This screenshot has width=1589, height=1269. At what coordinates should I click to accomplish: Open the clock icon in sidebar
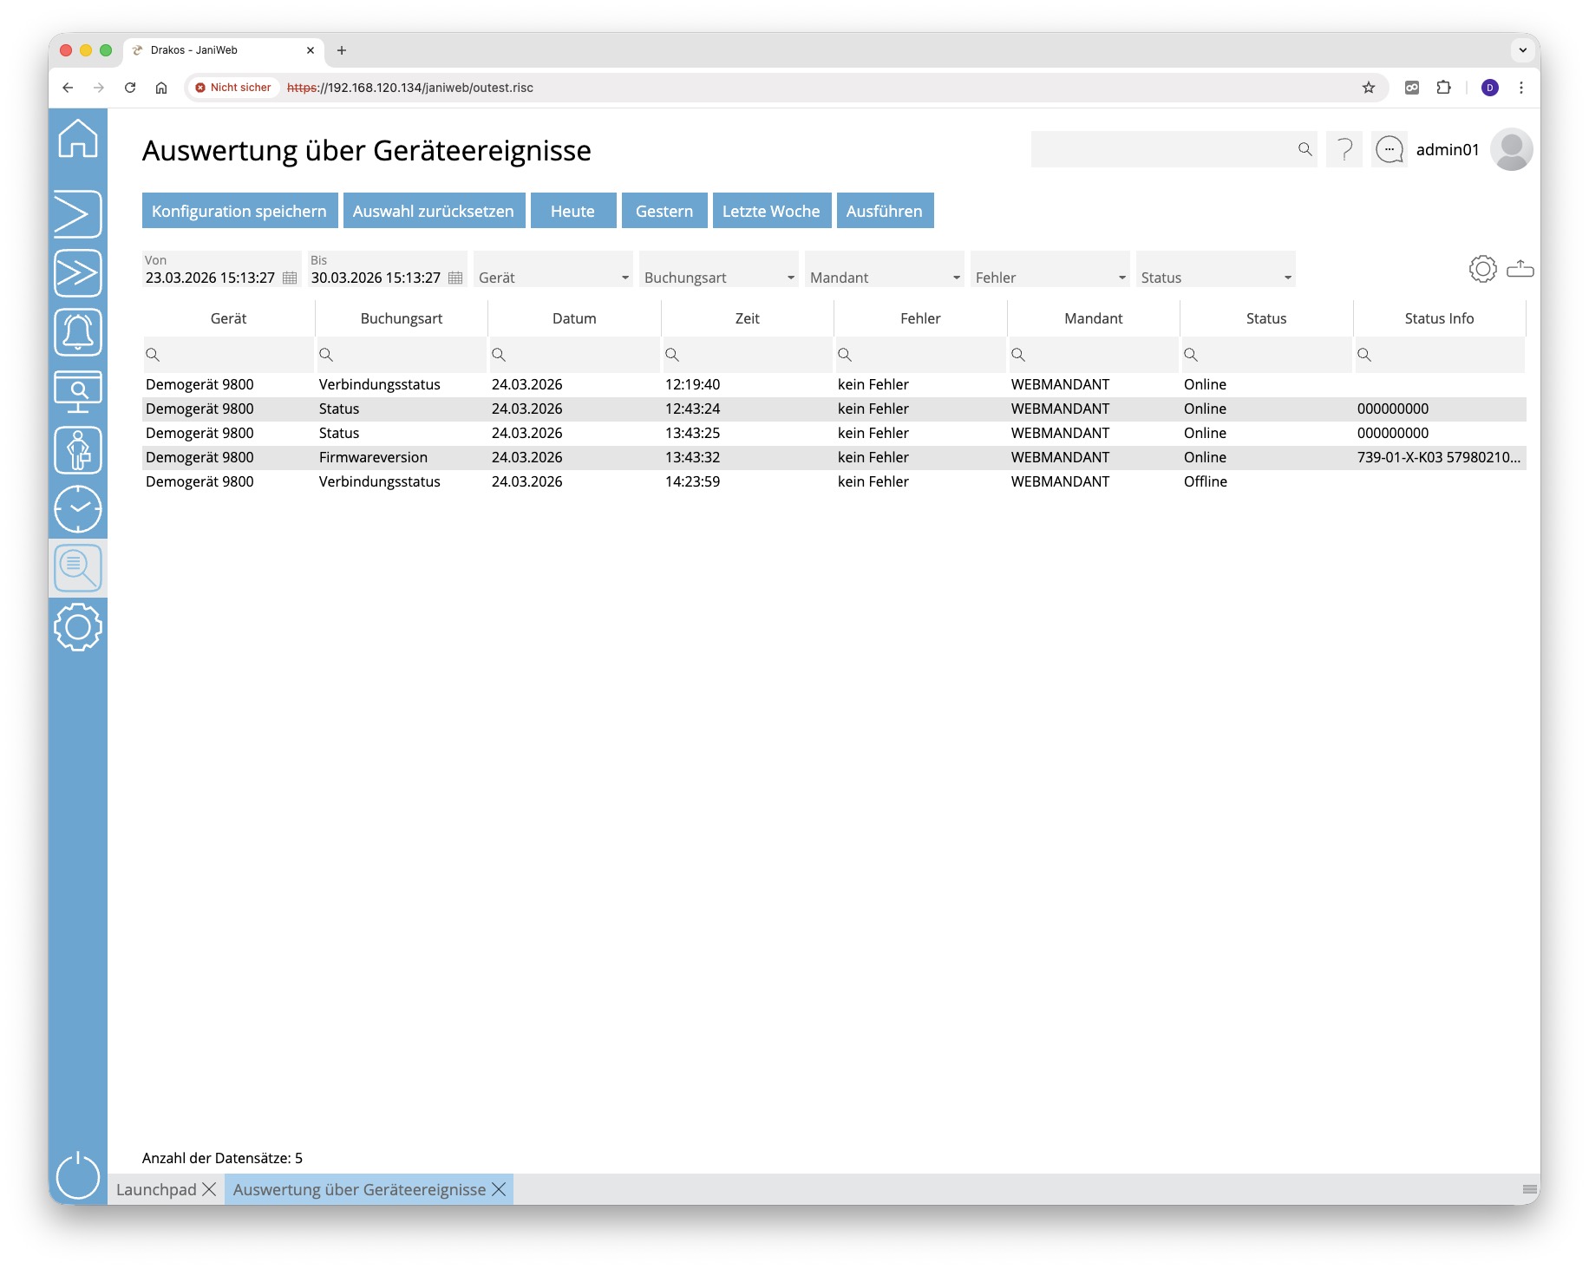pyautogui.click(x=78, y=509)
